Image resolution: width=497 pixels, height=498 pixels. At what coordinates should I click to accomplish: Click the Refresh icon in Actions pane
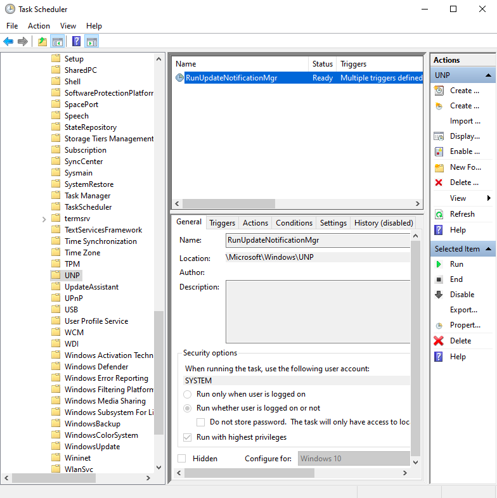pos(439,214)
